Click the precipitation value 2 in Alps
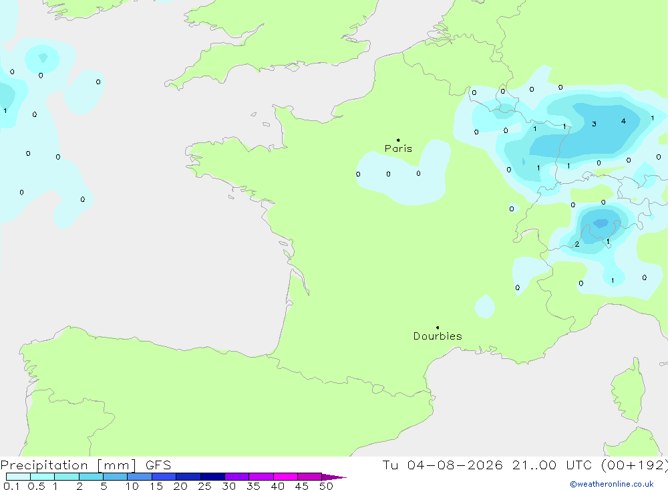 point(577,245)
